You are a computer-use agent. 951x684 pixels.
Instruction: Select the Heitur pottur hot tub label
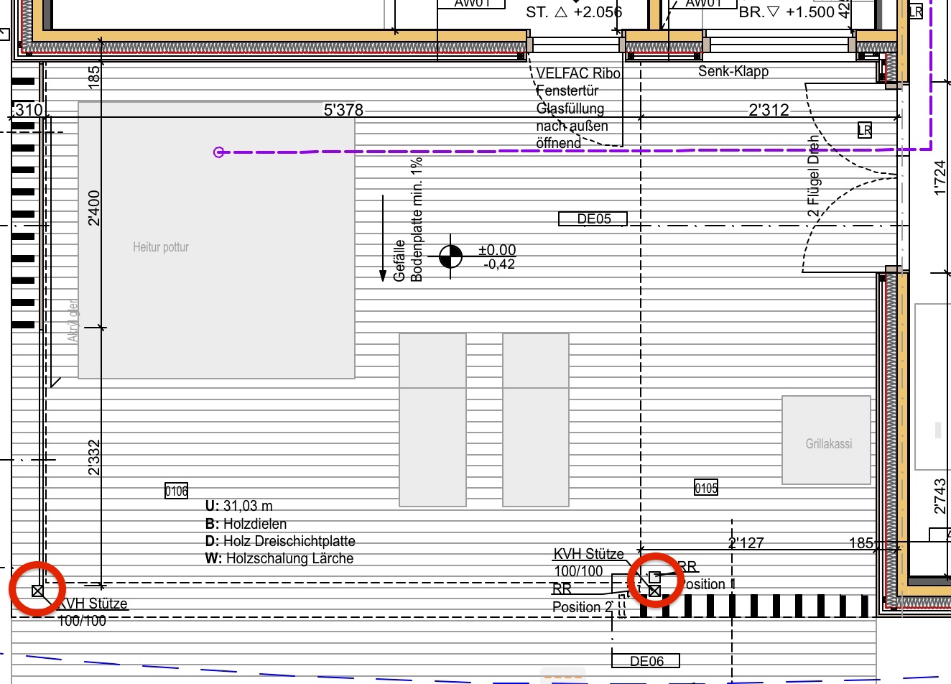161,247
